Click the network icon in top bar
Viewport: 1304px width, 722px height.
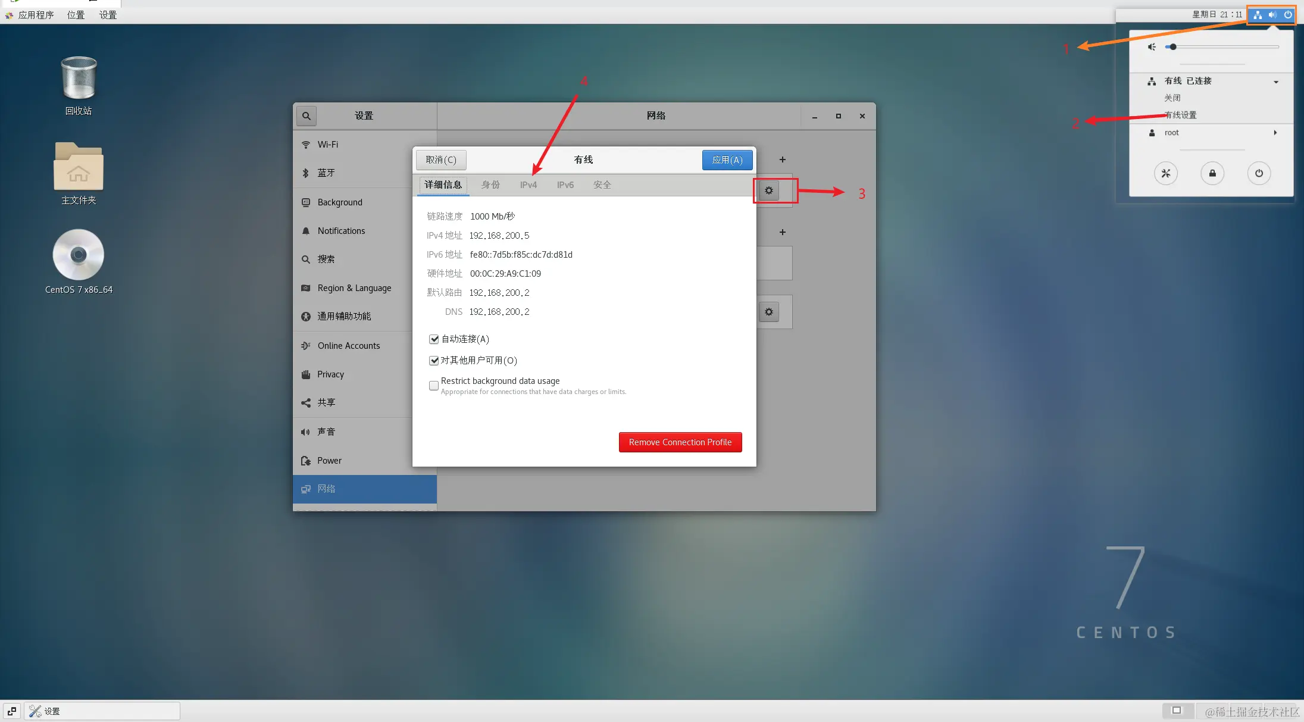pyautogui.click(x=1258, y=15)
